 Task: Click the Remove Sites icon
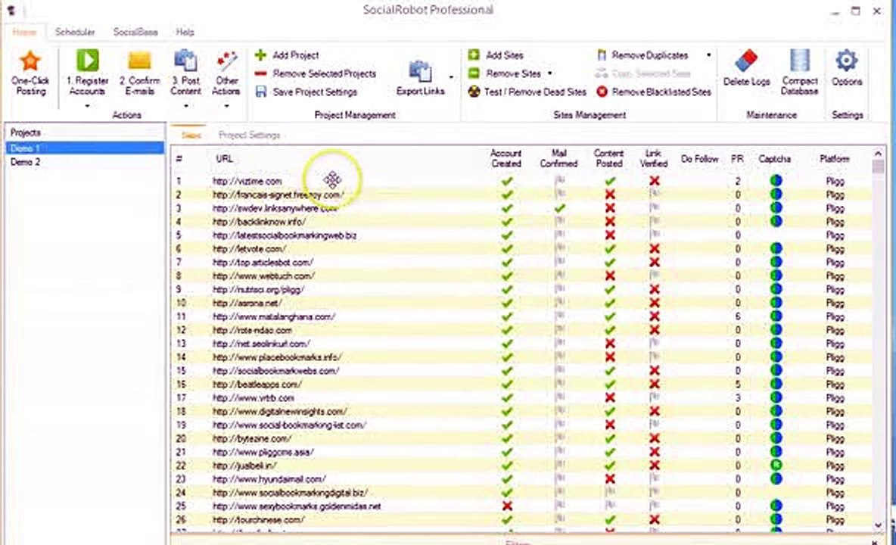[474, 73]
